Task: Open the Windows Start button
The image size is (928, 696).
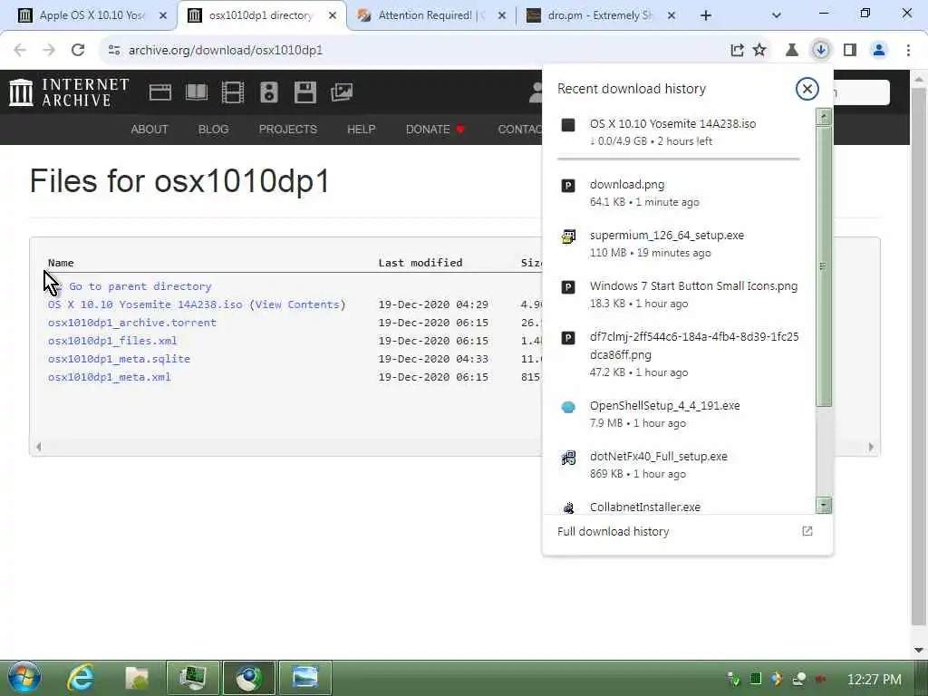Action: (x=24, y=678)
